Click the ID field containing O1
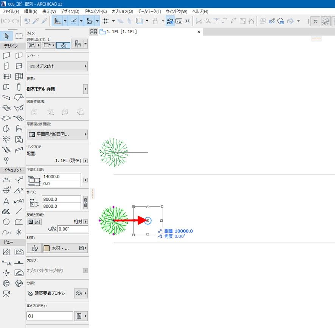 click(x=50, y=316)
